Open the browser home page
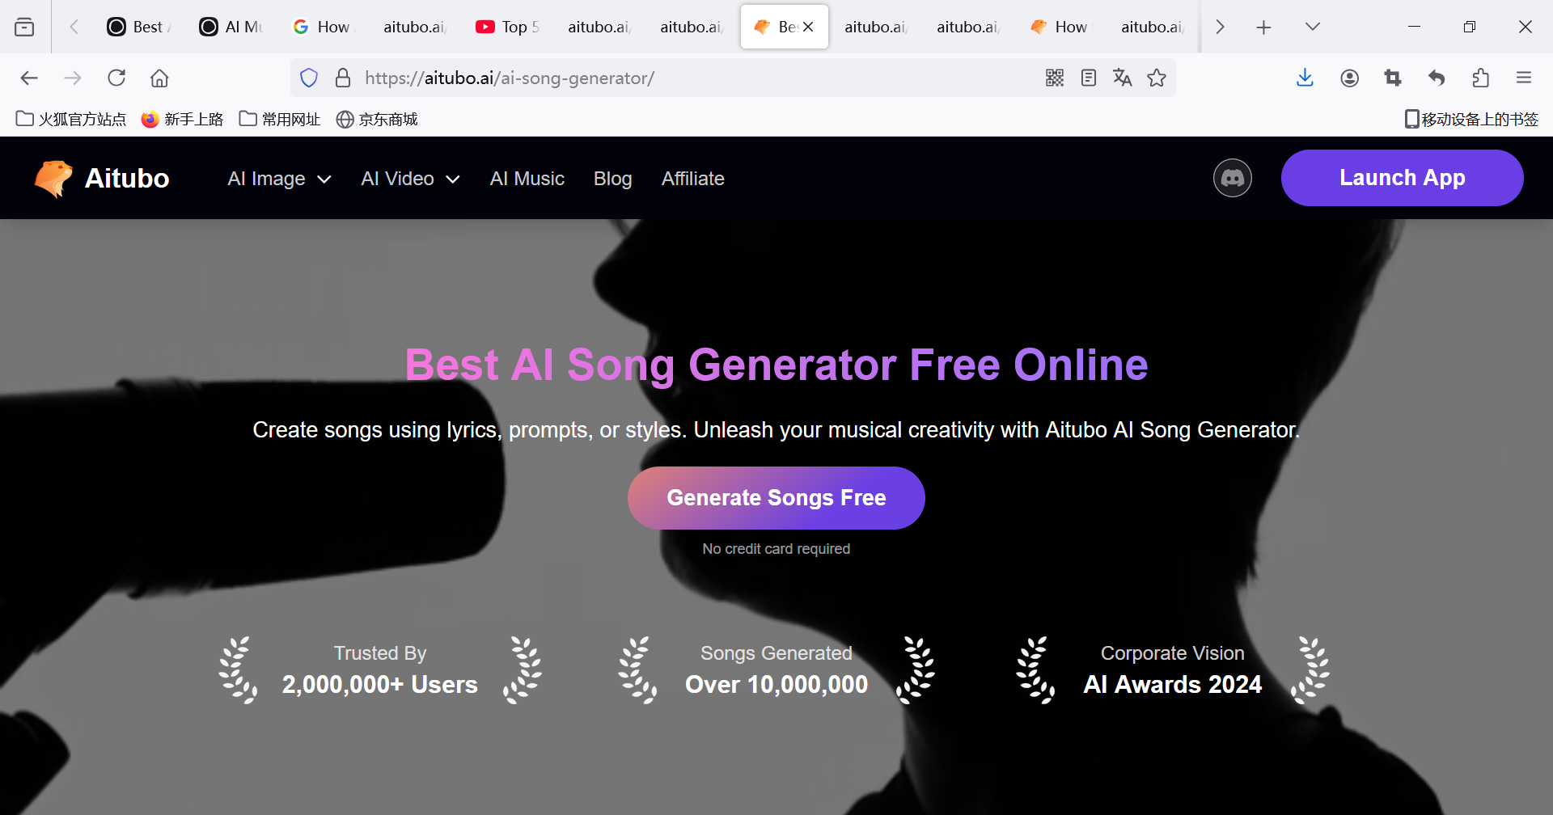1553x815 pixels. coord(159,78)
